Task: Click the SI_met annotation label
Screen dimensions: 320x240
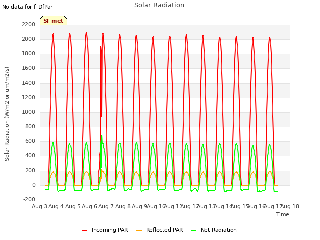Action: coord(53,21)
